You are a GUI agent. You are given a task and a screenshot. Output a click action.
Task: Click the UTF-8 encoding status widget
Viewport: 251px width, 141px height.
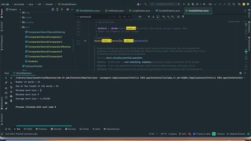click(x=164, y=134)
